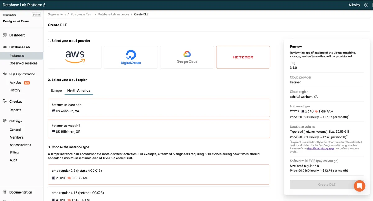Screen dimensions: 373x201
Task: Click the Tag value 3.4.0 in Preview
Action: point(293,68)
